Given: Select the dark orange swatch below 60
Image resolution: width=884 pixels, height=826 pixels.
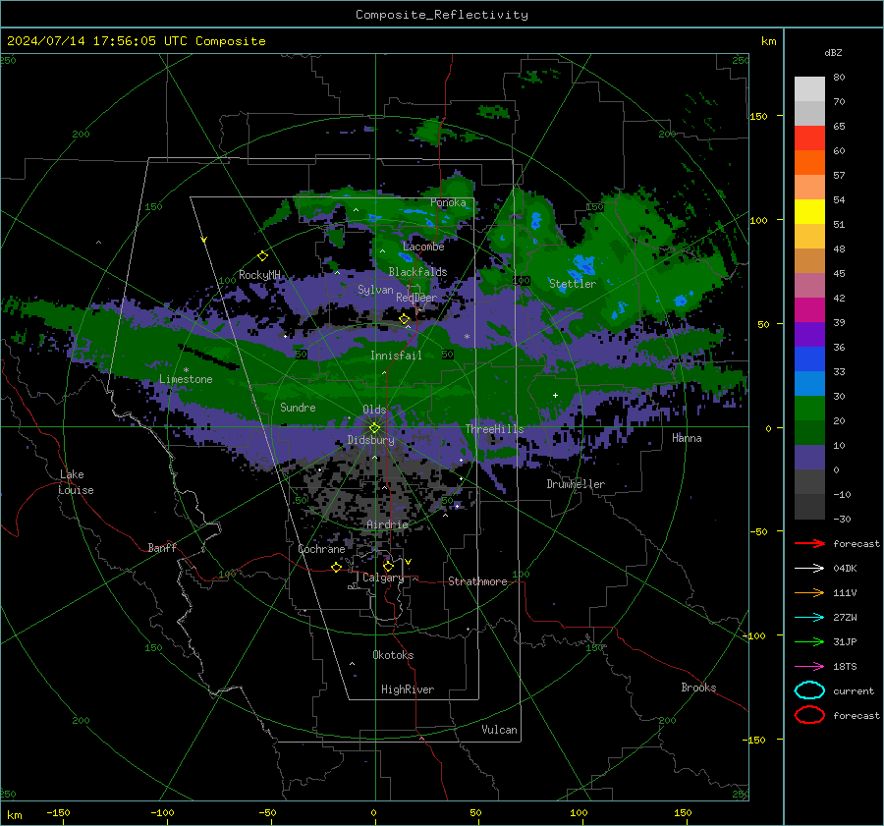Looking at the screenshot, I should [809, 162].
